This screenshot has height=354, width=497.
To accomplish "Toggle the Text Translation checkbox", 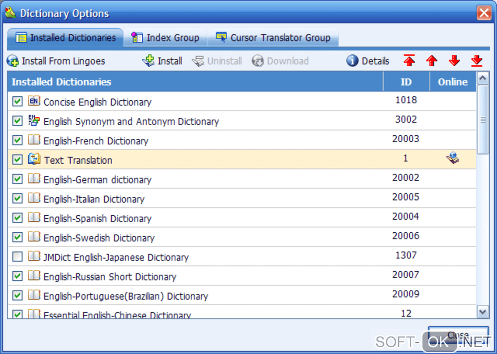I will tap(18, 159).
